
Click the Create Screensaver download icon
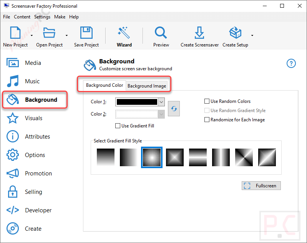coord(199,33)
